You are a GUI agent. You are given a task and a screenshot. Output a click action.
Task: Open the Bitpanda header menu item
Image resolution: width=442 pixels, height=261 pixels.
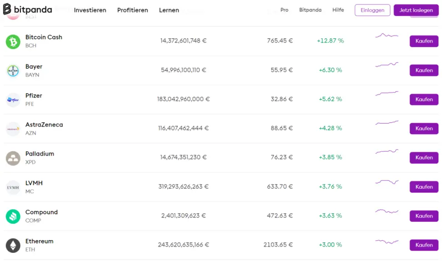click(310, 10)
